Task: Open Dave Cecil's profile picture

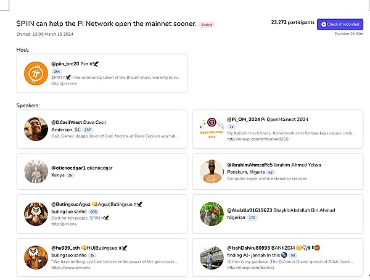Action: (36, 128)
